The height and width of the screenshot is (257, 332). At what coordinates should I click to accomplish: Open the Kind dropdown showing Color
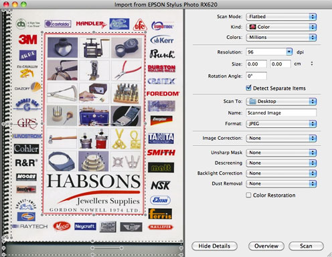coord(281,27)
